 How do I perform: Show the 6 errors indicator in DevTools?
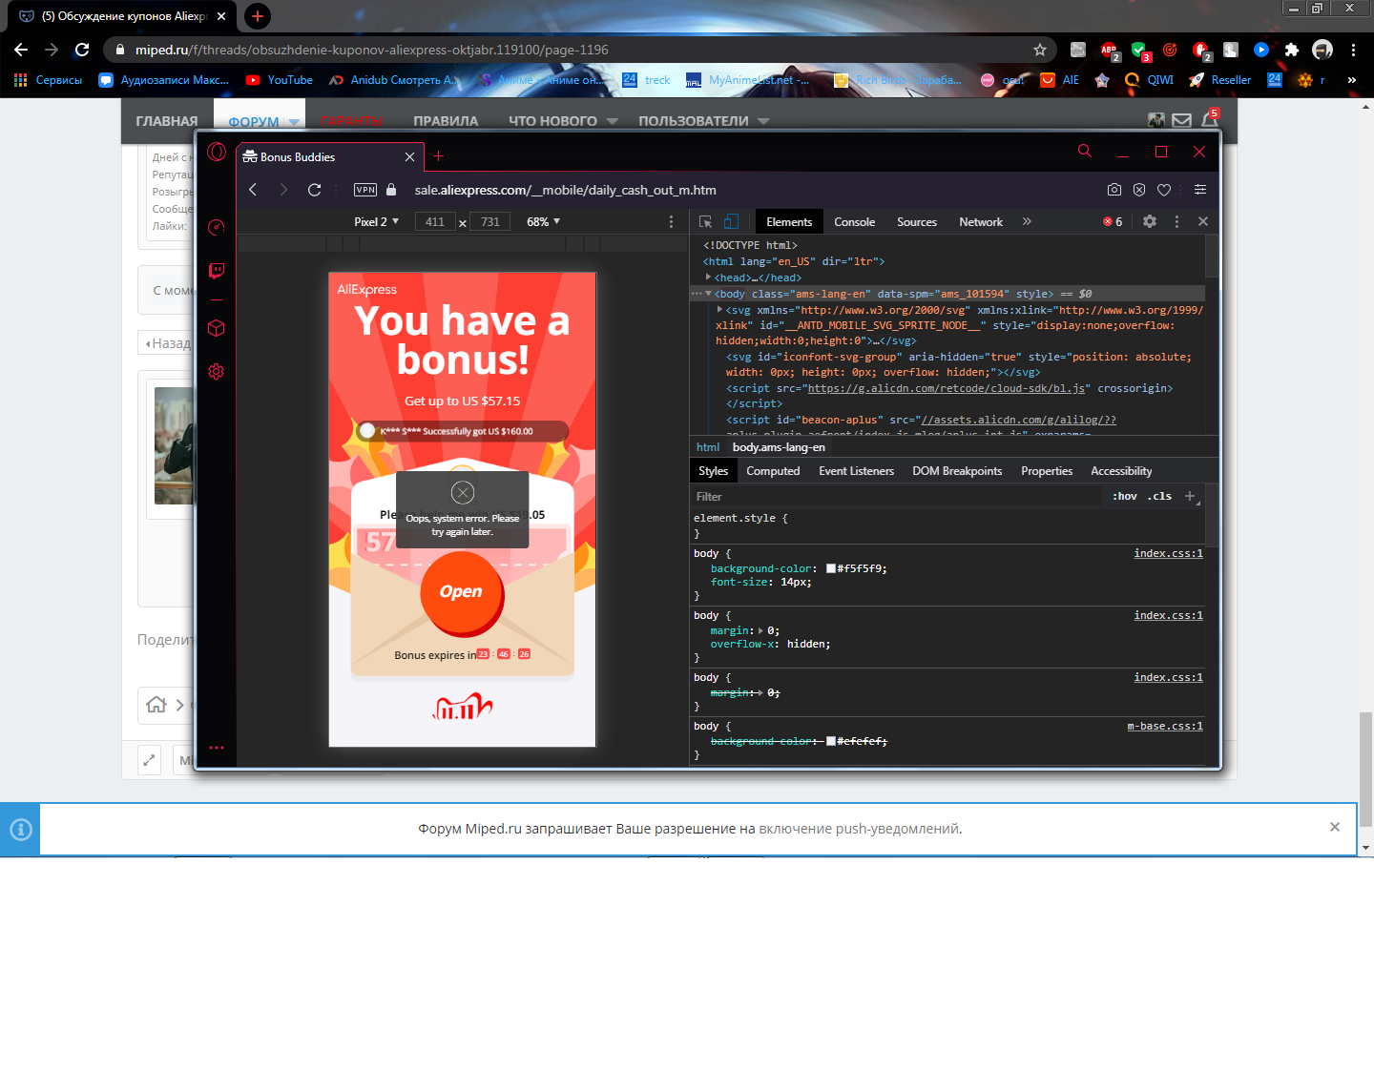coord(1113,221)
